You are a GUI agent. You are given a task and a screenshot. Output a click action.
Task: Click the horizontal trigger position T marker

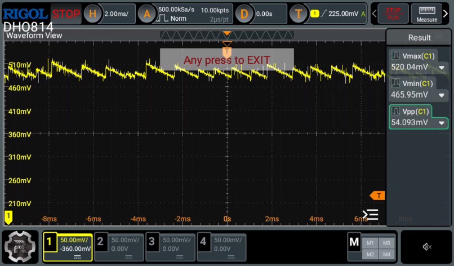pyautogui.click(x=227, y=52)
